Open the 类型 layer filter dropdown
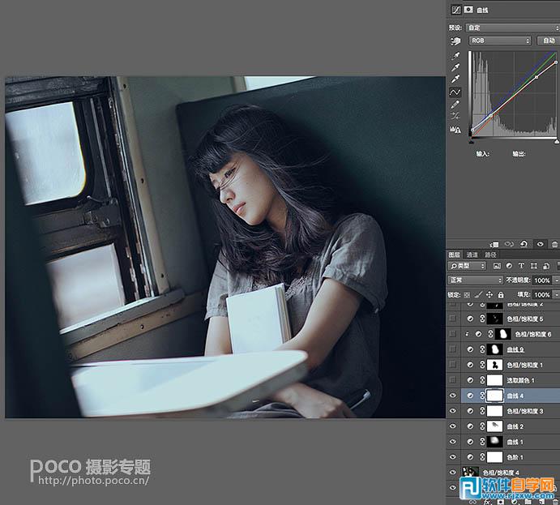The image size is (560, 505). pyautogui.click(x=467, y=266)
